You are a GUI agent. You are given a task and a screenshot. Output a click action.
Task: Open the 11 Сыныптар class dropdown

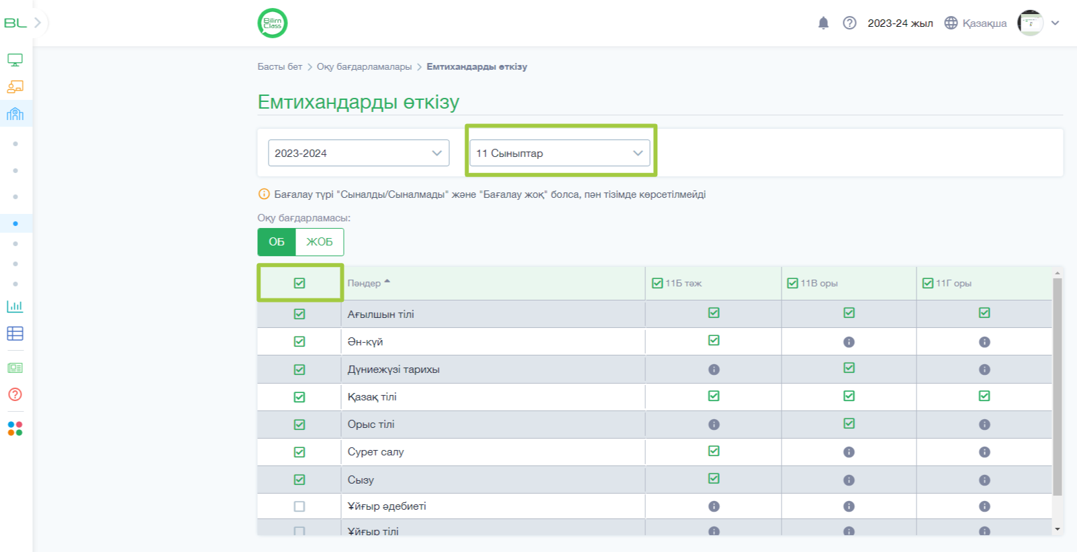click(560, 153)
